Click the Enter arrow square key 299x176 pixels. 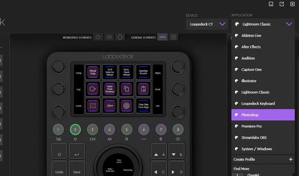pyautogui.click(x=77, y=151)
